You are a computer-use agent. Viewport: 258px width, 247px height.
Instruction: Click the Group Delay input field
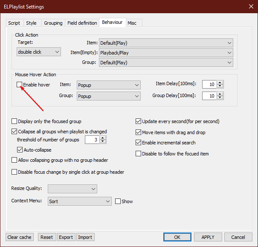coord(209,96)
